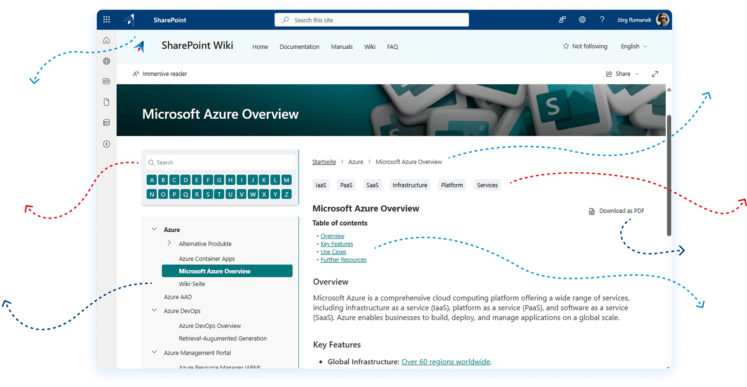This screenshot has height=387, width=747.
Task: Click Download as PDF
Action: pyautogui.click(x=616, y=211)
